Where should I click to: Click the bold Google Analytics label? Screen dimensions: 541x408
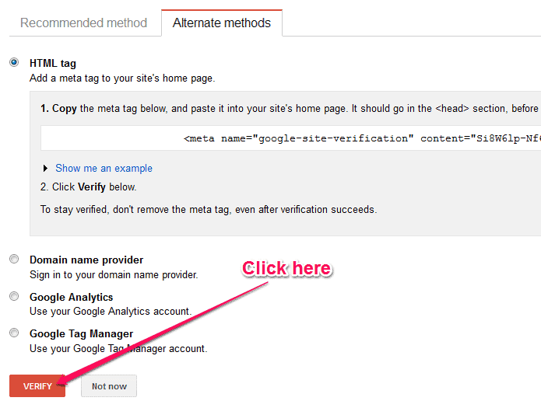pos(71,297)
